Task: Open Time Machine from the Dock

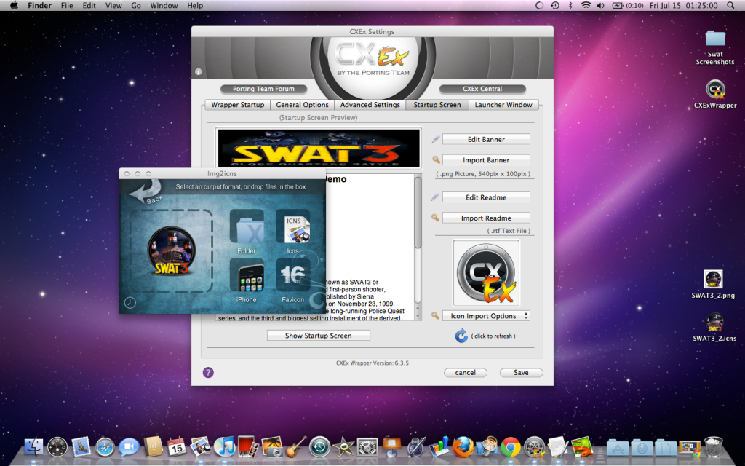Action: pos(320,447)
